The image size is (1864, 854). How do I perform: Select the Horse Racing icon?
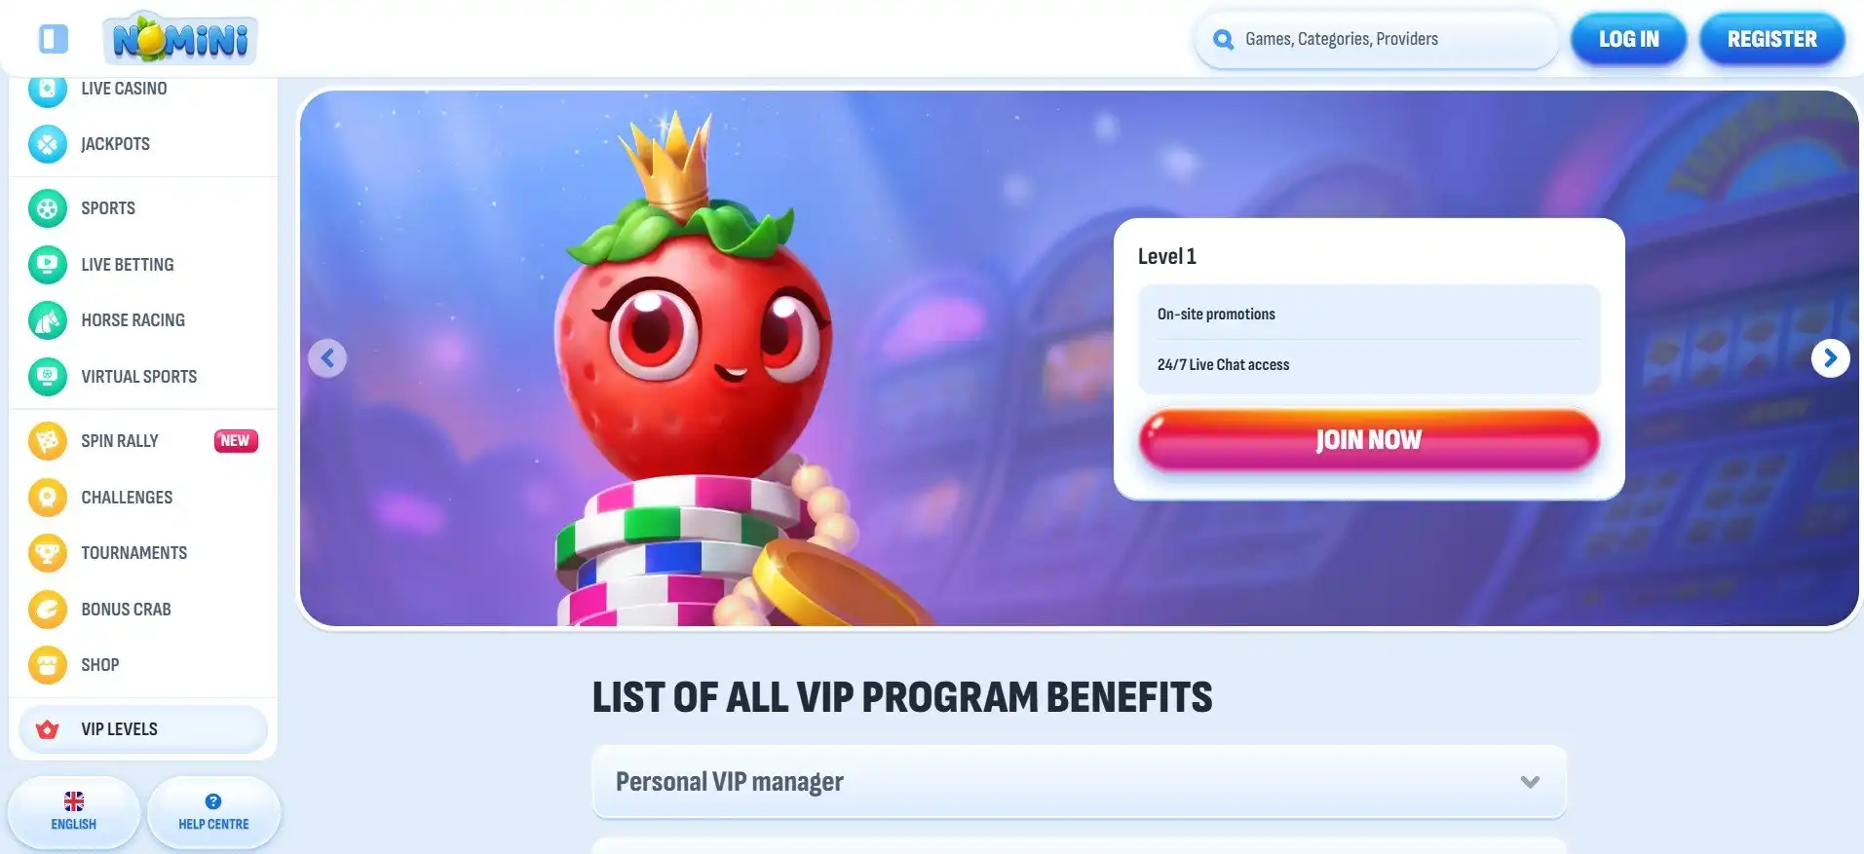click(x=48, y=320)
